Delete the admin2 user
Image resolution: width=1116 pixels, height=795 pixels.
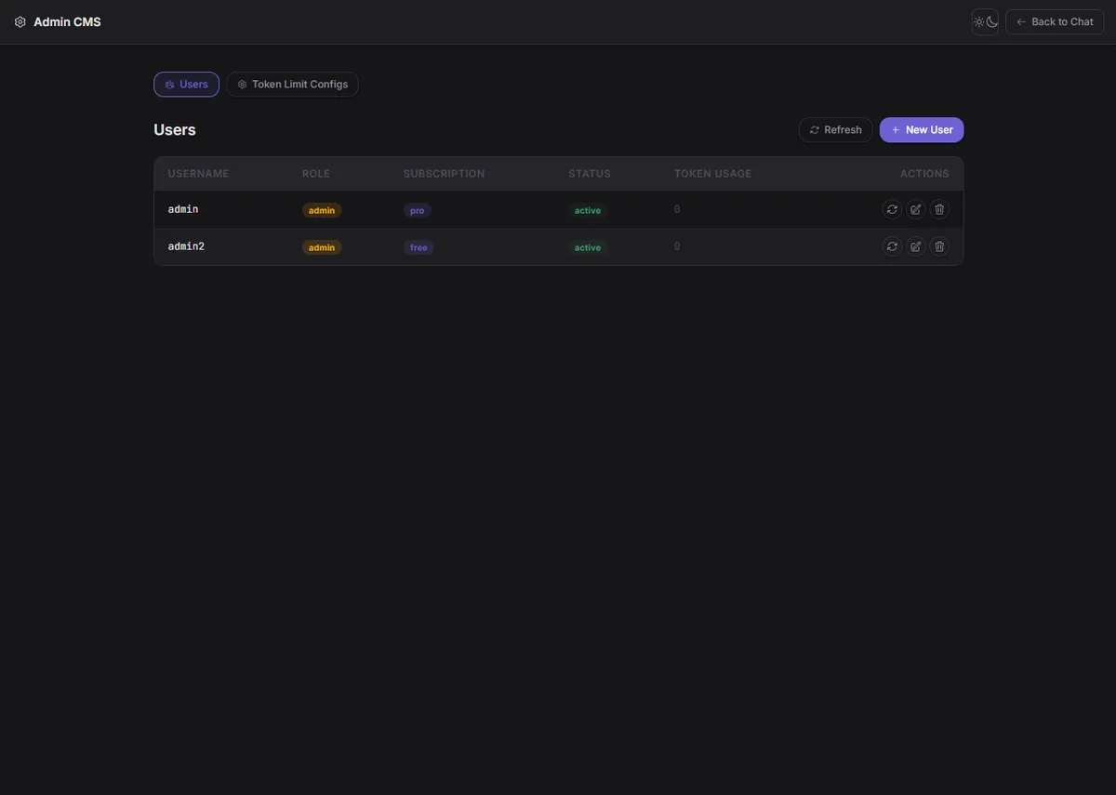pyautogui.click(x=939, y=246)
